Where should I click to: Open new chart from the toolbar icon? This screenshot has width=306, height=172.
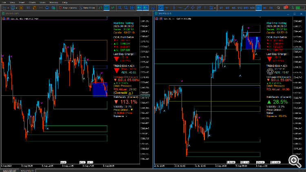(x=4, y=8)
